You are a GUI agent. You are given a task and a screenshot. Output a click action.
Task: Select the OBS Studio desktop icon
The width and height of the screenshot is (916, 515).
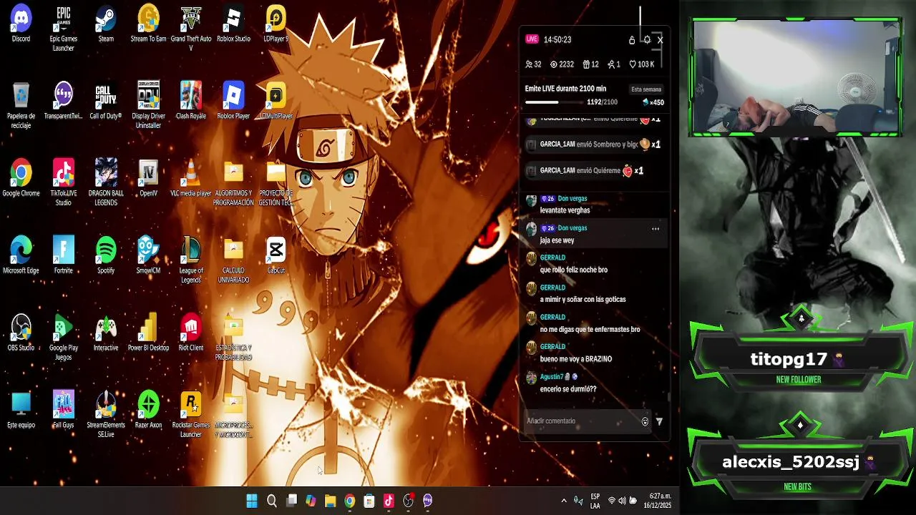point(21,333)
